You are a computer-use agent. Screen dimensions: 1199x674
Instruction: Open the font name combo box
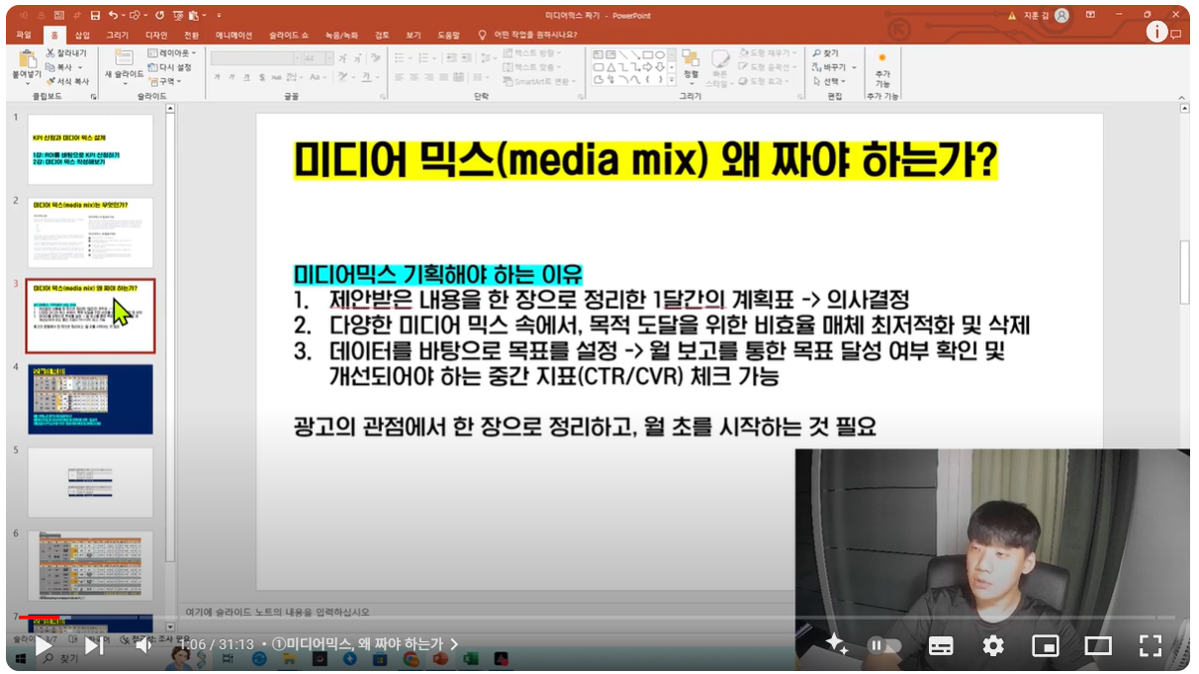click(257, 58)
